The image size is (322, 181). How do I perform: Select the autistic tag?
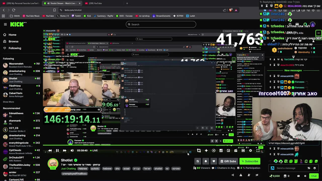(95, 169)
